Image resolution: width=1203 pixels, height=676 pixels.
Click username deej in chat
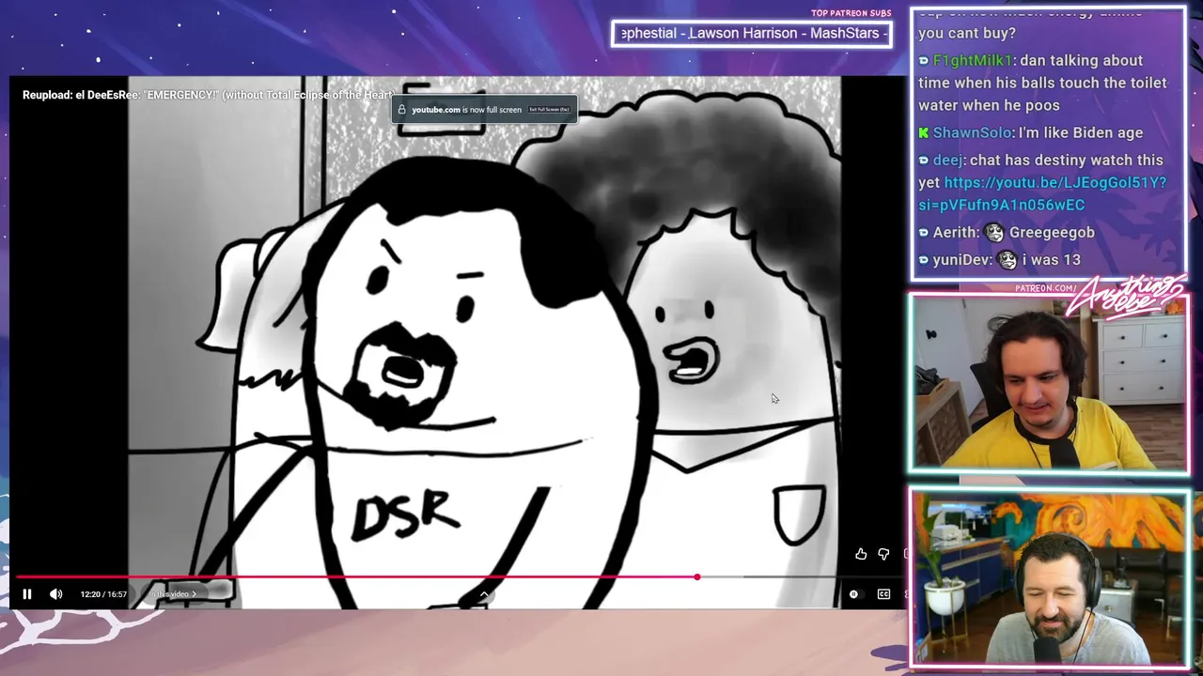point(947,160)
